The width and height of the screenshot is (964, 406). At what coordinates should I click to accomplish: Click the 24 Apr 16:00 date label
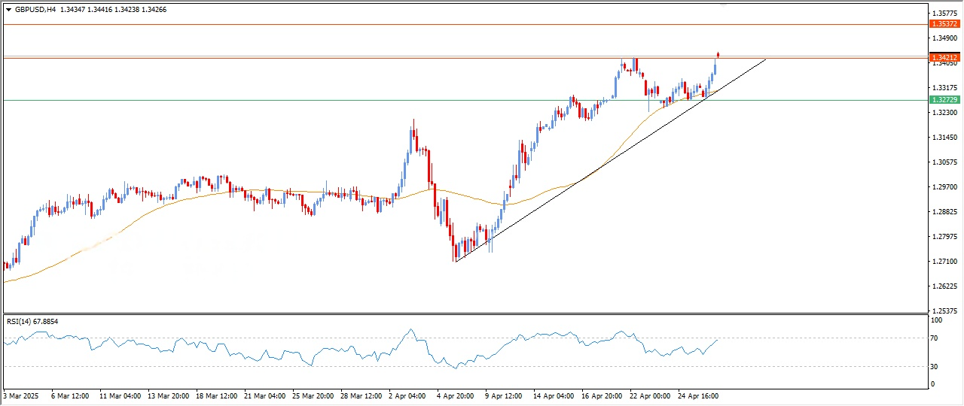tap(697, 395)
